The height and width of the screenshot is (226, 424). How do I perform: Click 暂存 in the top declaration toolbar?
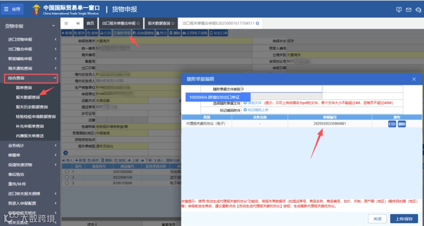point(79,33)
